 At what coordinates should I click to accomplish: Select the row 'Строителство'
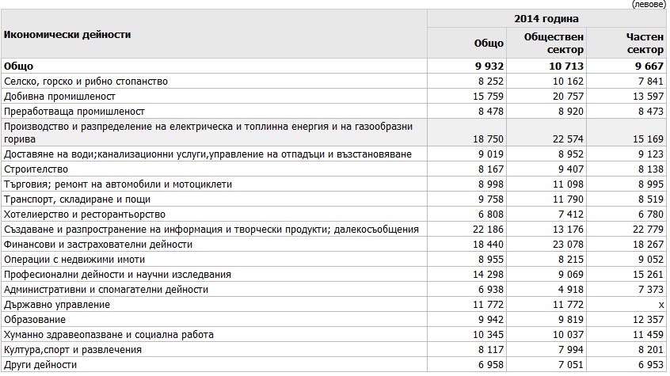point(333,169)
